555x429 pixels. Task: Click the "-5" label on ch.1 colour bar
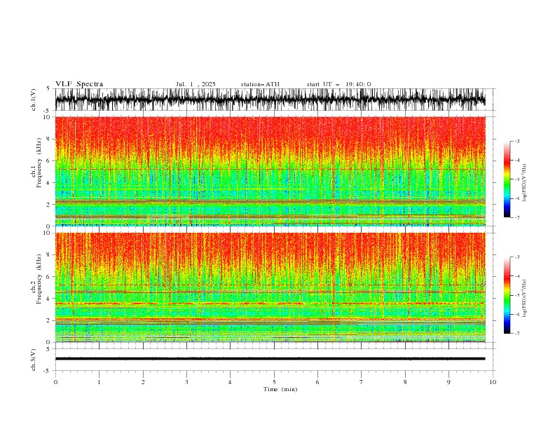coord(516,179)
